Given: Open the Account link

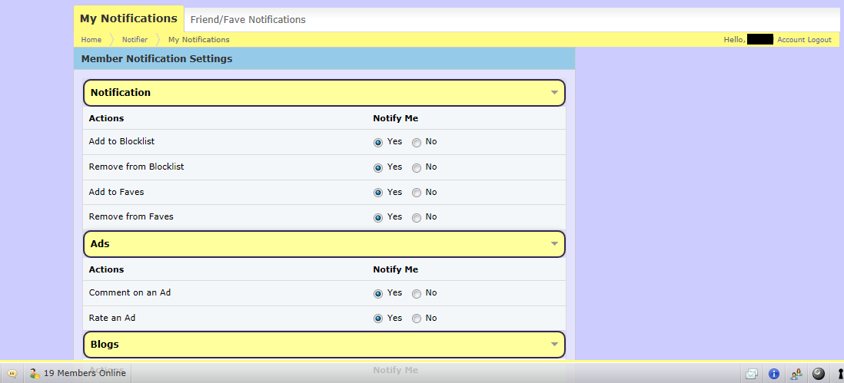Looking at the screenshot, I should (x=791, y=40).
